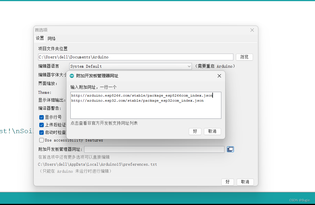
Task: Open the 点击查看非官方开发板支持网址列表 link
Action: (104, 123)
